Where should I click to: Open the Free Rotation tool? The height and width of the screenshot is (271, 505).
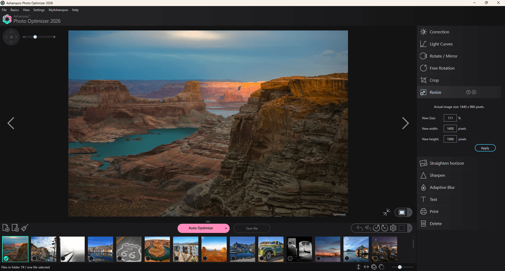(459, 68)
